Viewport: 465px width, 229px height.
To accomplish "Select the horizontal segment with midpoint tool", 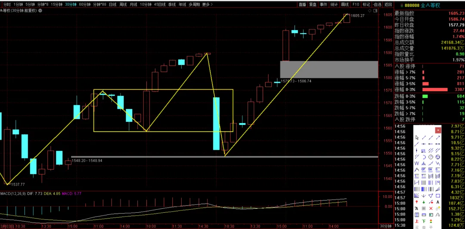I will pos(424,144).
